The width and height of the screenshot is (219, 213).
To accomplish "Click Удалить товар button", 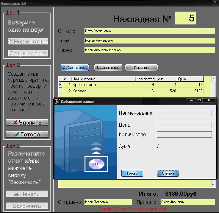I will pos(108,68).
